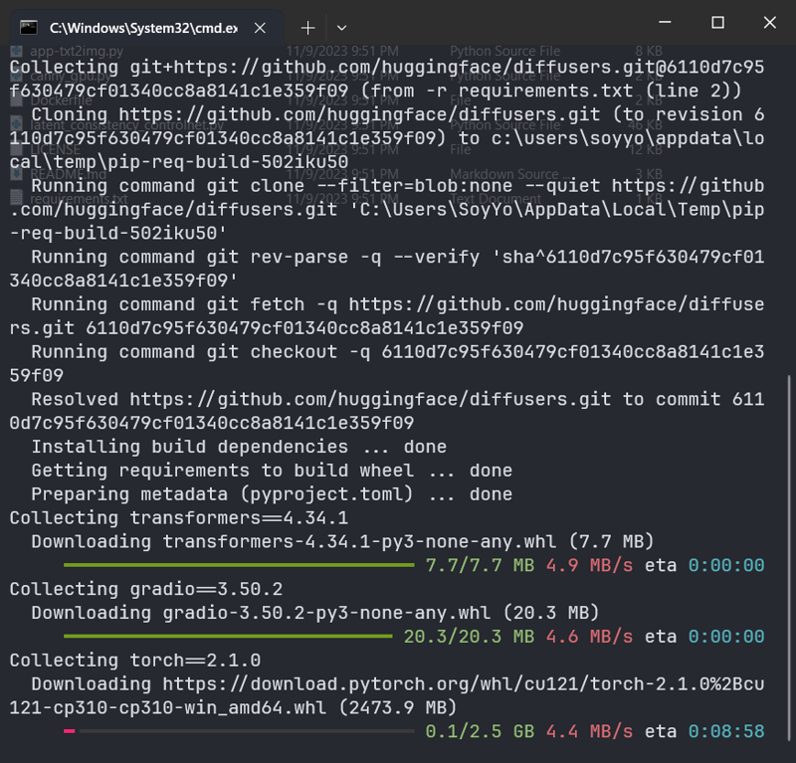Click the torch eta value '0:08:58'
Viewport: 796px width, 763px height.
(726, 731)
